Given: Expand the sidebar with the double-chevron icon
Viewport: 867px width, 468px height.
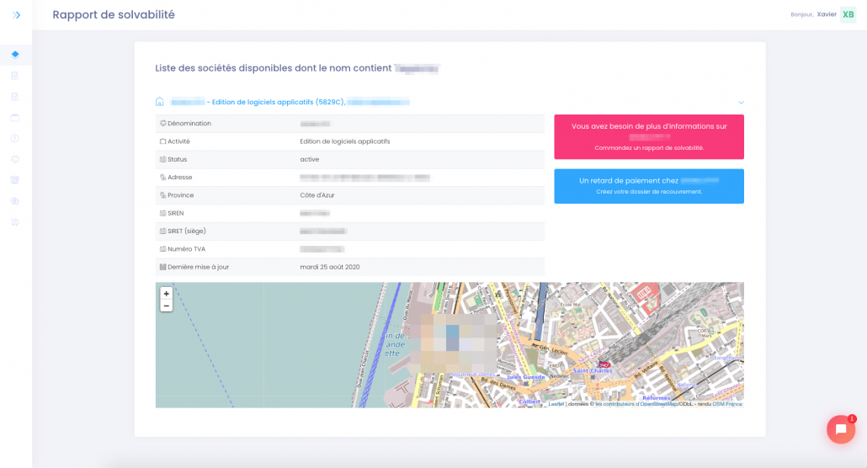Looking at the screenshot, I should tap(16, 14).
